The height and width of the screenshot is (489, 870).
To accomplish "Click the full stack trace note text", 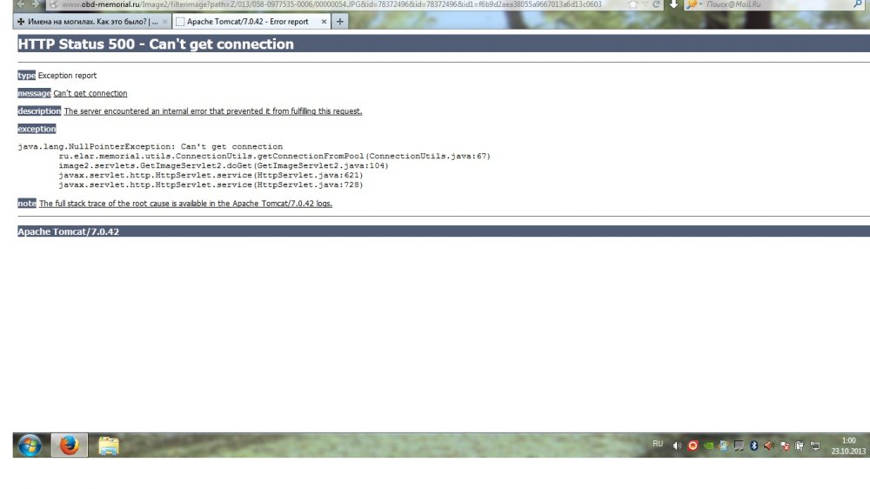I will 186,204.
